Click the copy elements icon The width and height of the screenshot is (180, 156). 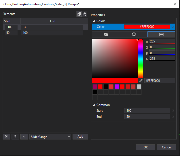click(x=79, y=14)
